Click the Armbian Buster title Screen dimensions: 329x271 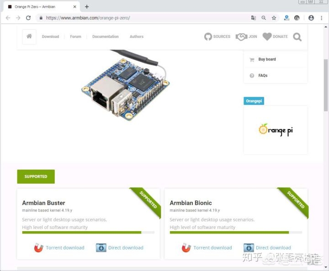point(44,203)
